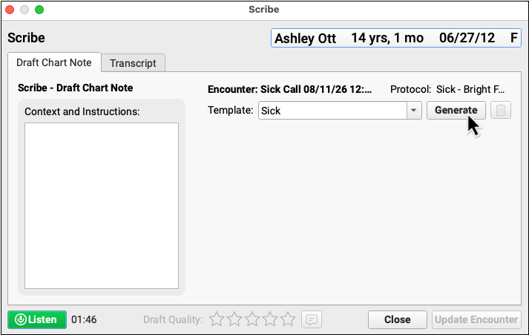Give draft four-star quality rating
The image size is (529, 335).
(x=270, y=319)
